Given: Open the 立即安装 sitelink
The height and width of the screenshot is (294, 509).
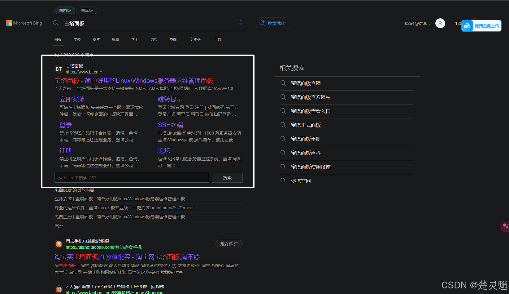Looking at the screenshot, I should pos(72,99).
